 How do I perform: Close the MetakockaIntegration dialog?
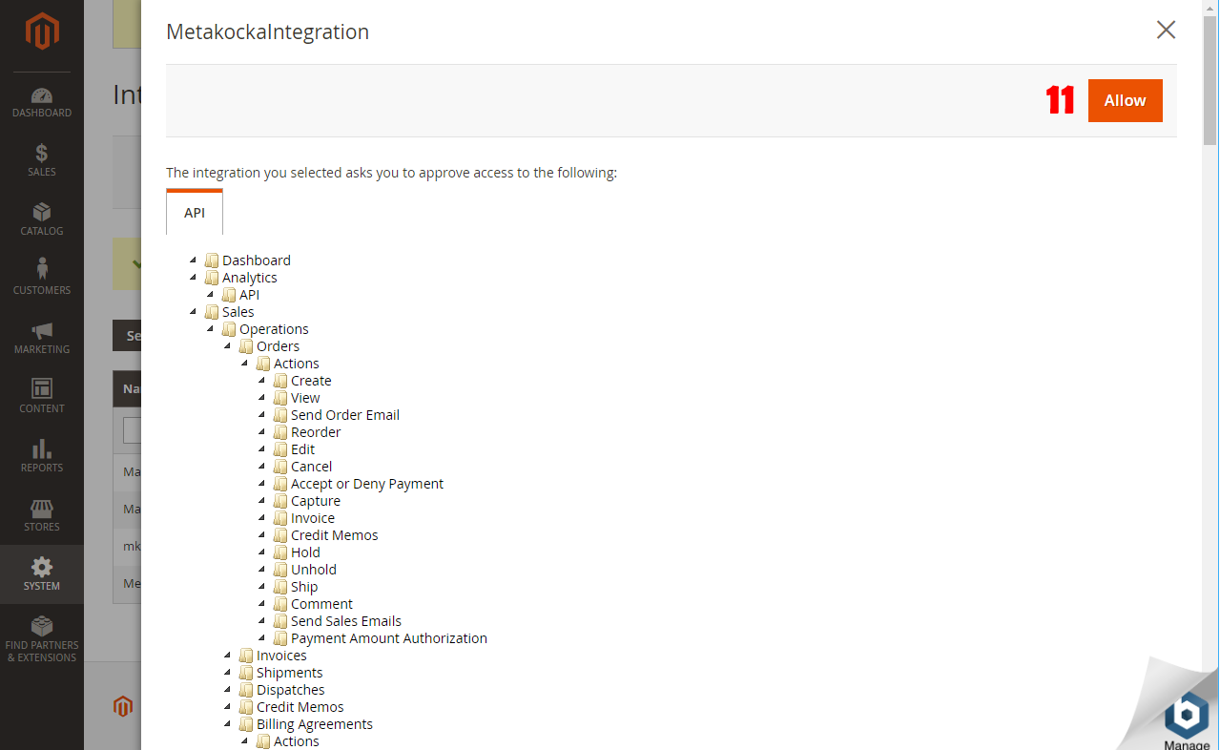pos(1166,30)
